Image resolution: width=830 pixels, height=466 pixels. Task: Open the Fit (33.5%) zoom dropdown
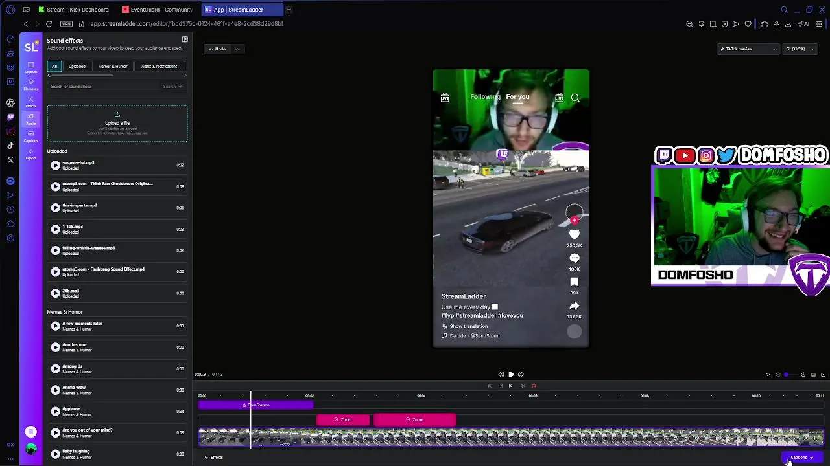click(799, 49)
